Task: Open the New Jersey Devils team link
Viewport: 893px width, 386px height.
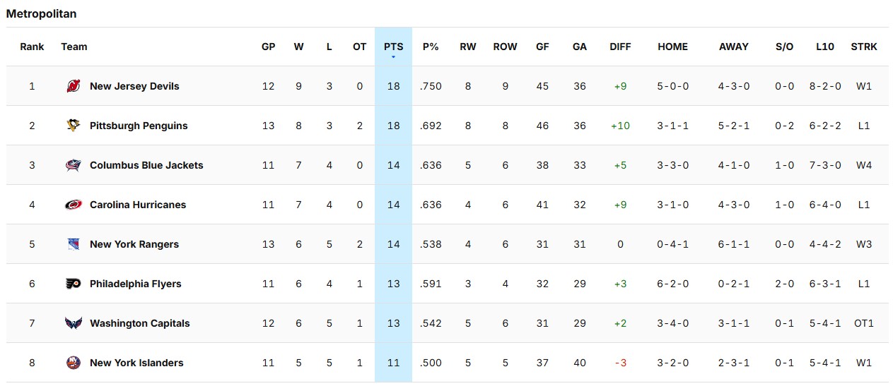Action: point(134,86)
